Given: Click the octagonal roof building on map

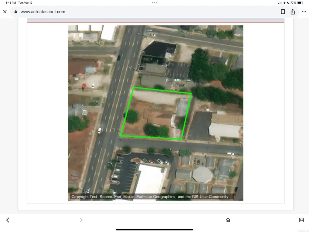Looking at the screenshot, I should pyautogui.click(x=202, y=174).
